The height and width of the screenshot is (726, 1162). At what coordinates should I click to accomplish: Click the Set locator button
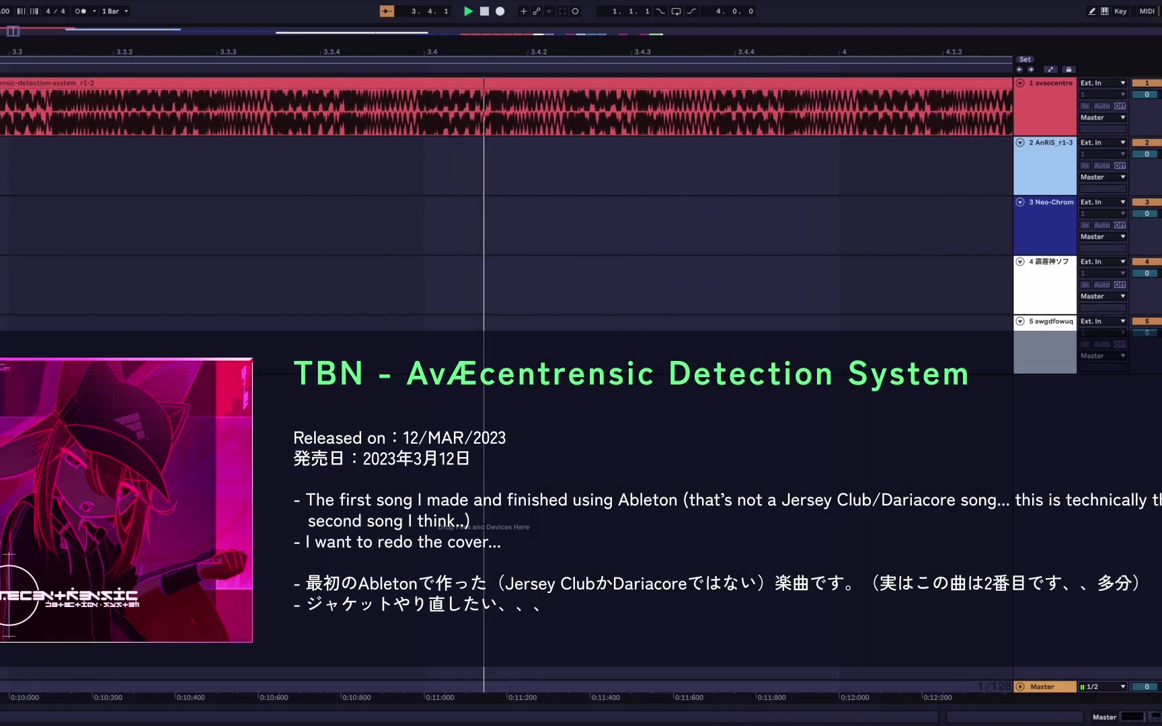click(x=1025, y=60)
